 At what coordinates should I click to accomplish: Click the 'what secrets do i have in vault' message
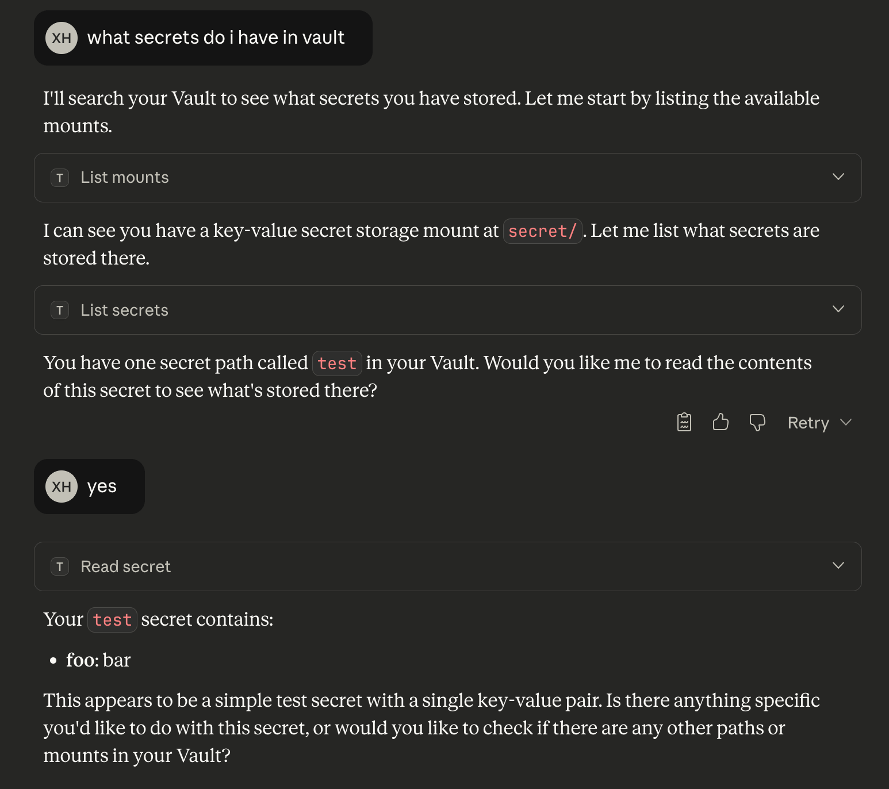[x=216, y=38]
